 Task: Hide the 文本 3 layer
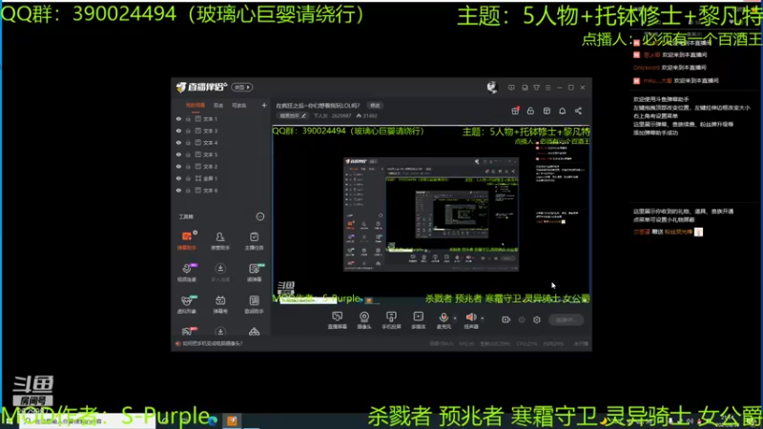point(178,131)
